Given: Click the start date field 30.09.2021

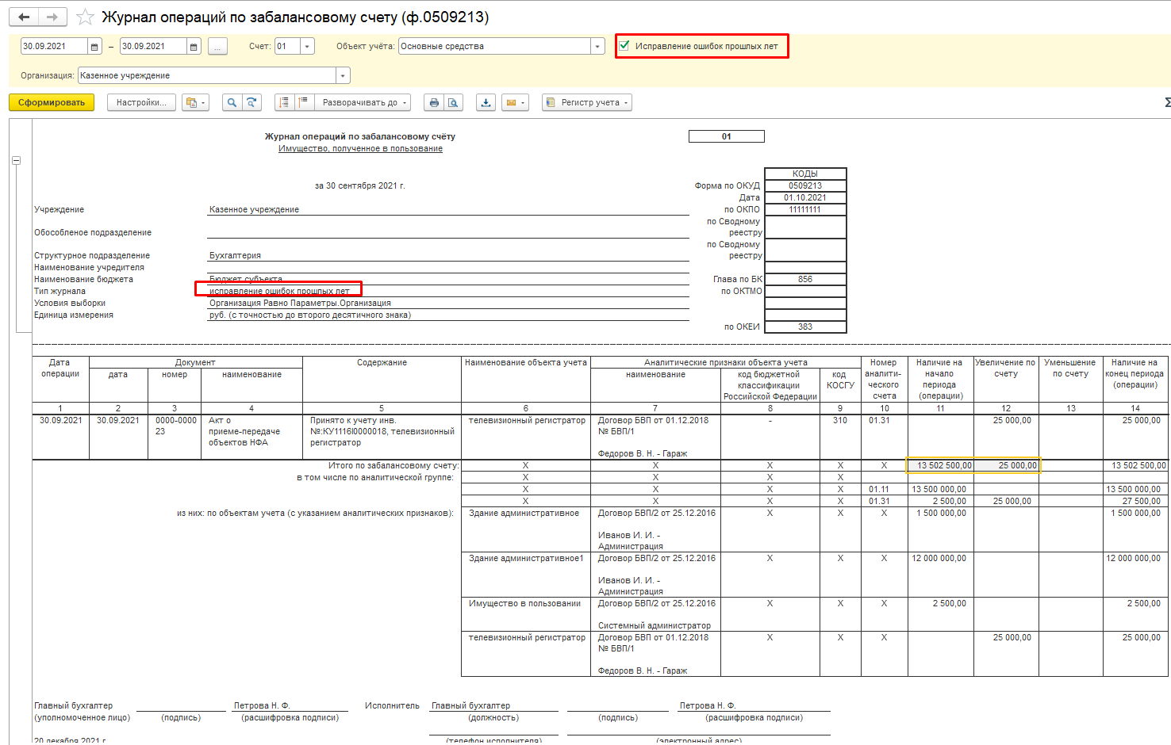Looking at the screenshot, I should pyautogui.click(x=54, y=47).
